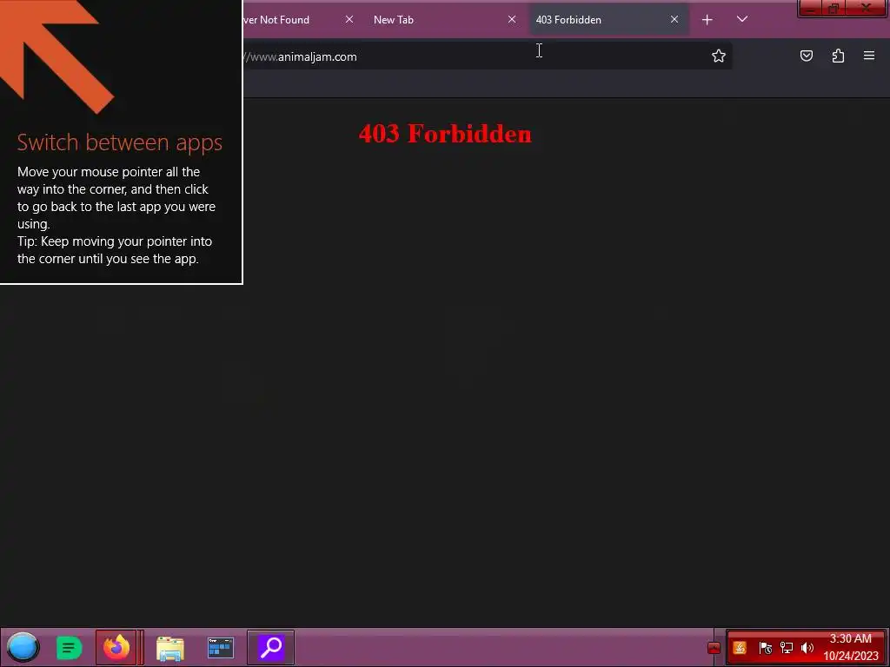Restore down the Firefox window
This screenshot has height=667, width=890.
(834, 8)
